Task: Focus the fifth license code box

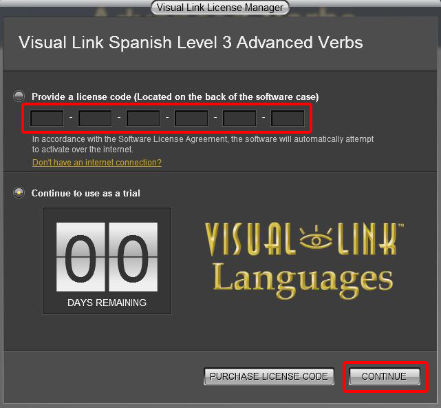Action: point(239,119)
